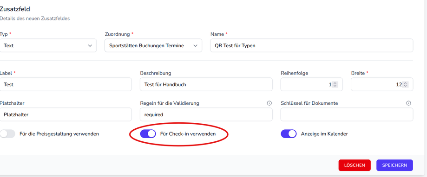Click the Reihenfolge number stepper arrows

coord(335,84)
